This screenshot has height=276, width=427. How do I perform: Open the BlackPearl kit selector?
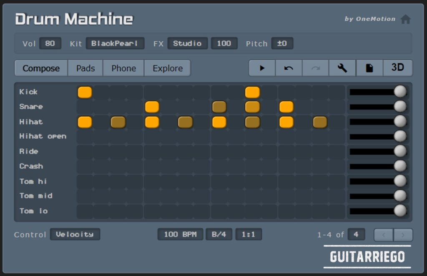coord(115,43)
